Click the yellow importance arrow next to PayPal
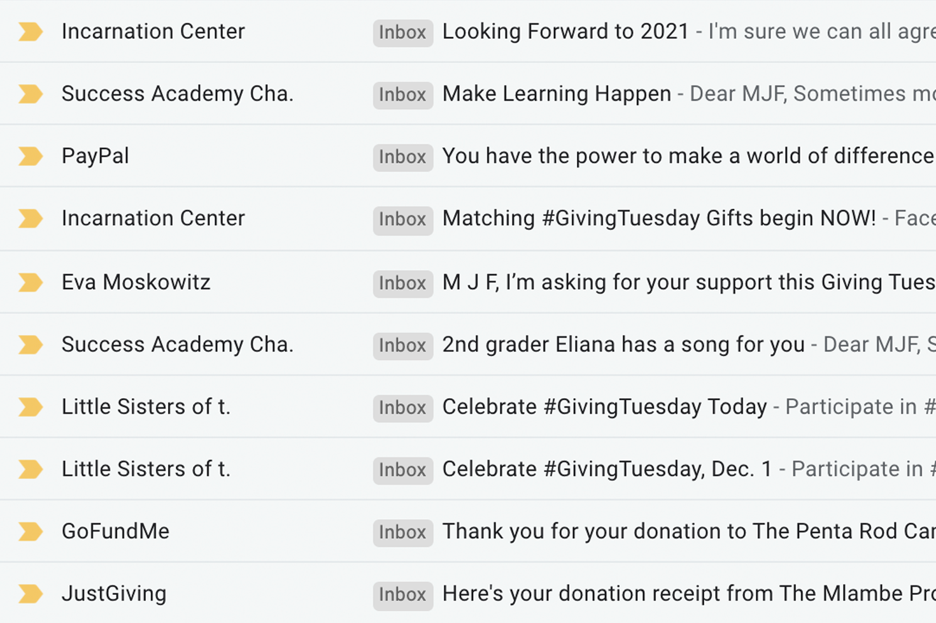 (30, 156)
